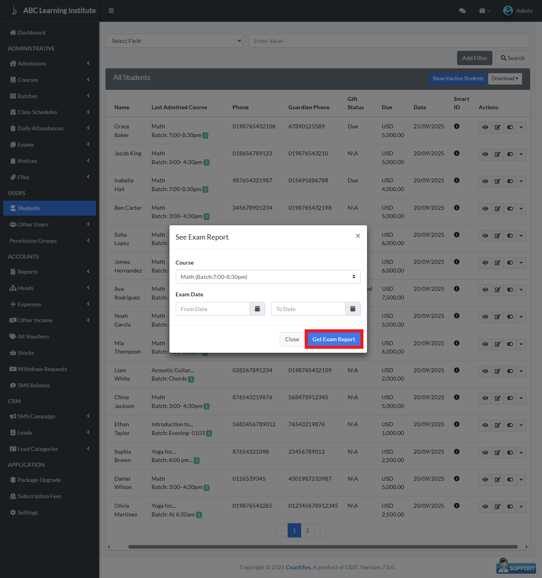
Task: Click the From Date calendar icon
Action: pos(257,309)
